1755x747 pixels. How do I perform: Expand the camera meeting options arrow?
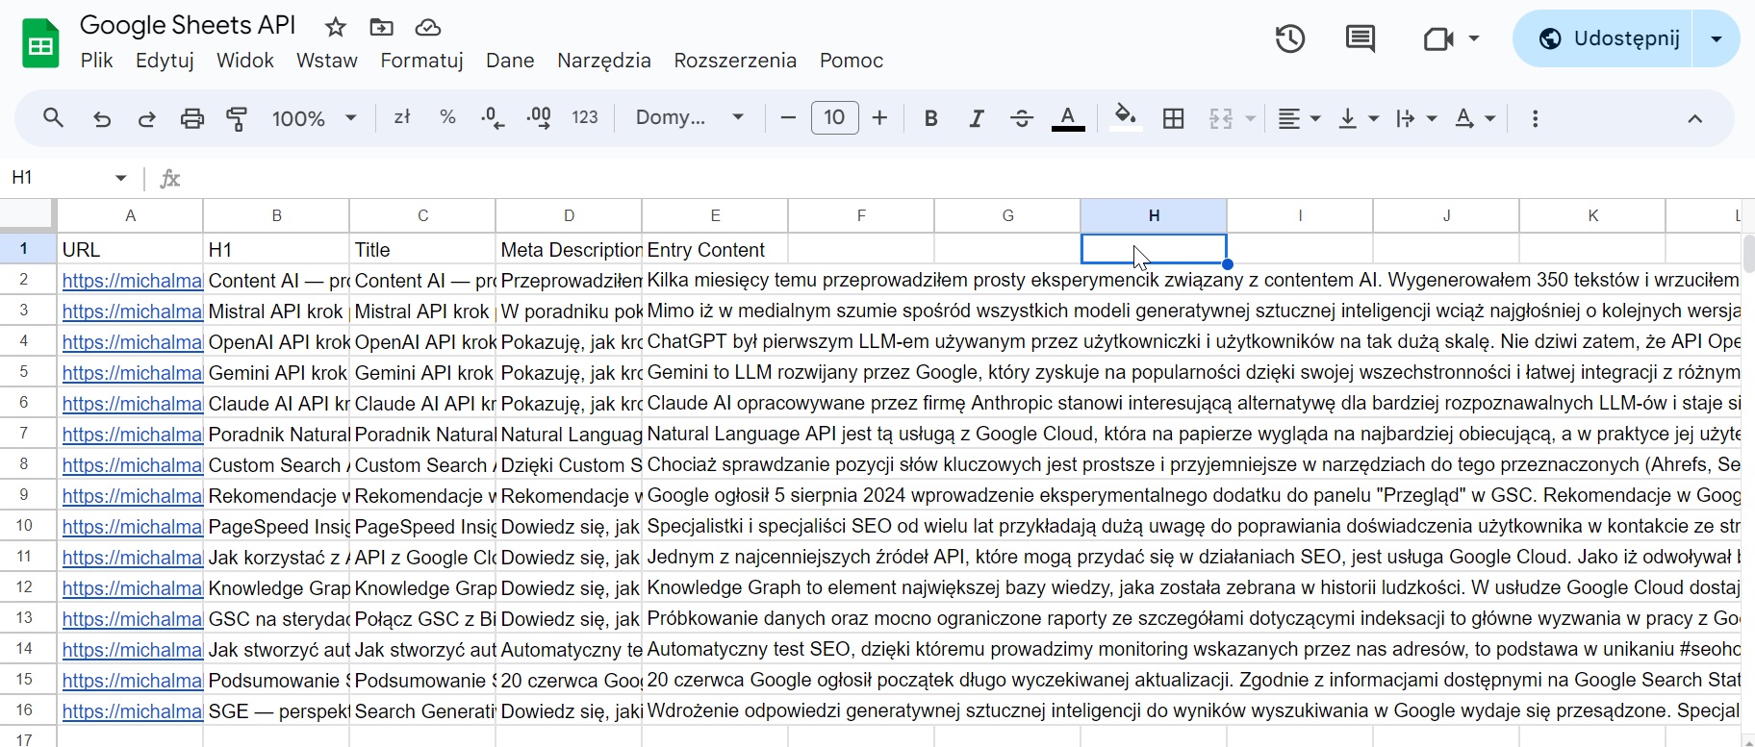tap(1474, 38)
